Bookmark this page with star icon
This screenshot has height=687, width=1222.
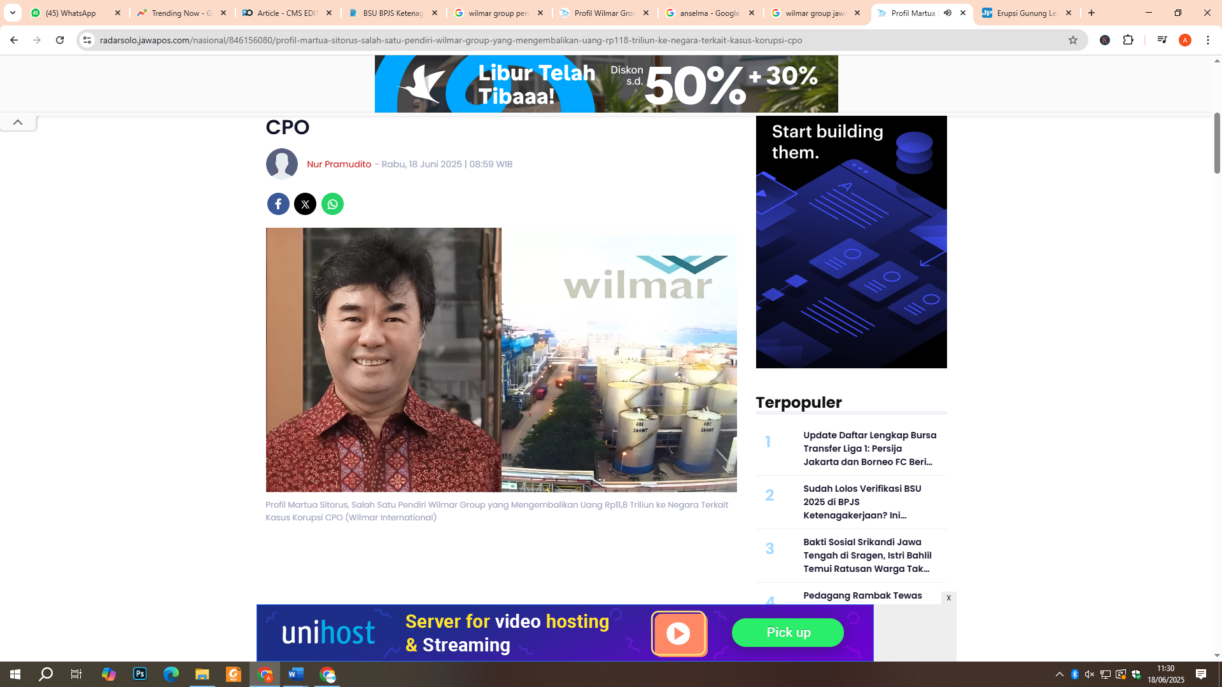[x=1073, y=40]
